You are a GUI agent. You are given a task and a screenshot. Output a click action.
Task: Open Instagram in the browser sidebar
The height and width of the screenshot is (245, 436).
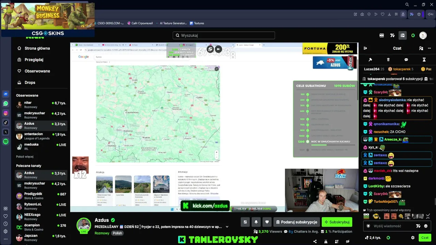(x=5, y=113)
